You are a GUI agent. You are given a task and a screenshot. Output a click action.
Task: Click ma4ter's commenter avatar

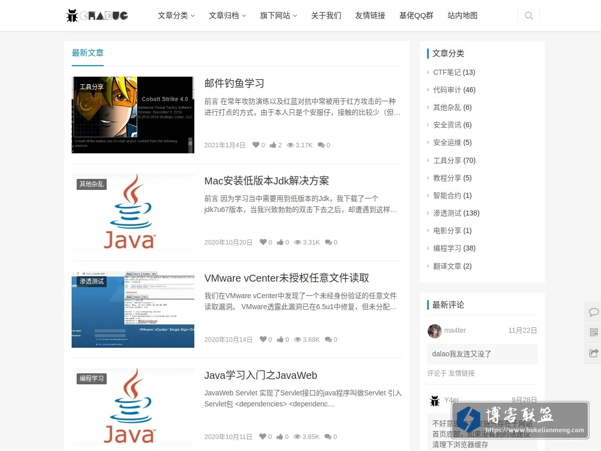click(434, 331)
